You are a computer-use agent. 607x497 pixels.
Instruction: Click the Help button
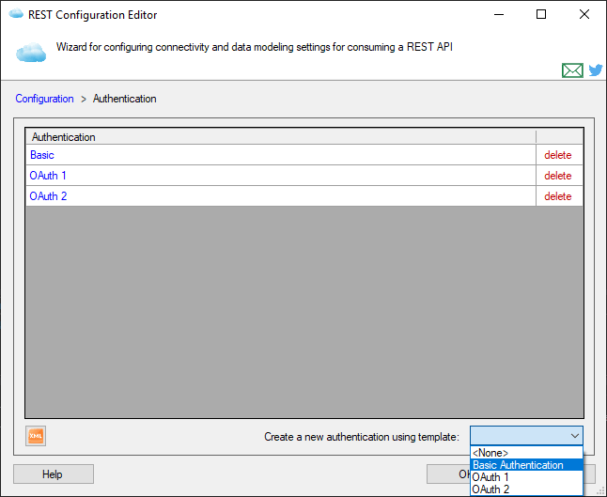point(54,474)
